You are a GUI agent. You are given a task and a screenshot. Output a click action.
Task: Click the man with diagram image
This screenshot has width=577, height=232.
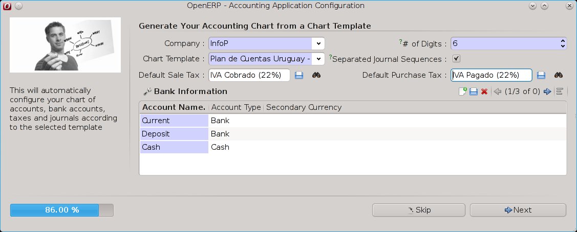click(65, 45)
